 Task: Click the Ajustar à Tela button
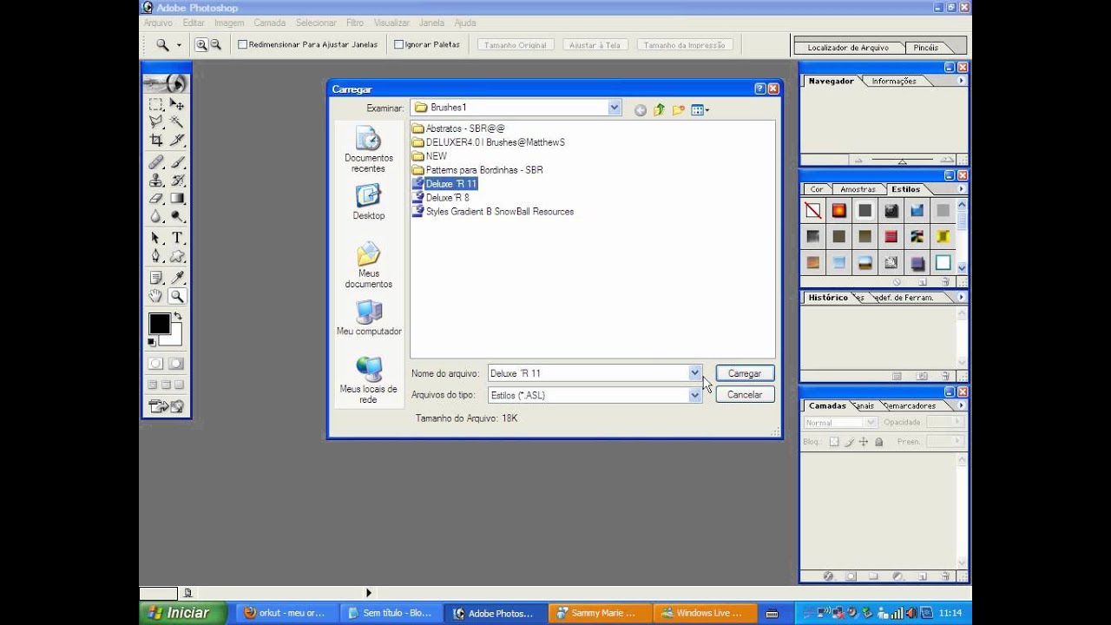pos(595,44)
